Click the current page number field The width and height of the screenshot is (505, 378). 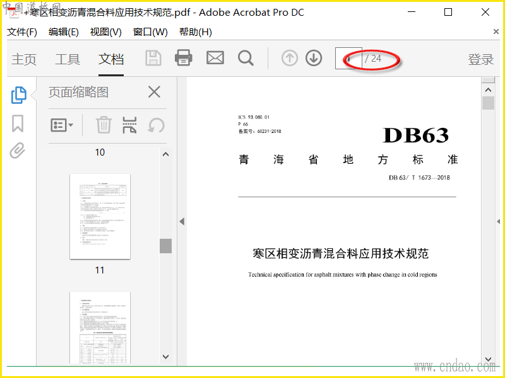(x=348, y=59)
